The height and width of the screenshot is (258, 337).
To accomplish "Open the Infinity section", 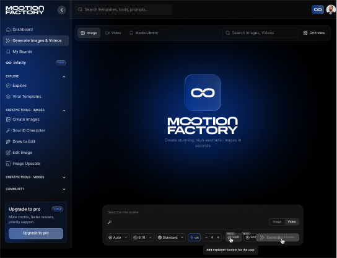I will pos(36,63).
